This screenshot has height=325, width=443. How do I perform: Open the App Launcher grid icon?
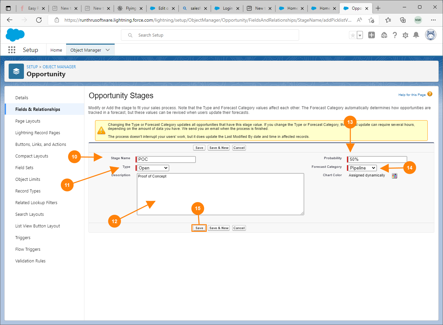[x=12, y=50]
